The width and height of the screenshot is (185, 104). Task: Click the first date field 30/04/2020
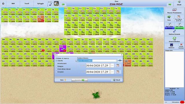(93, 66)
